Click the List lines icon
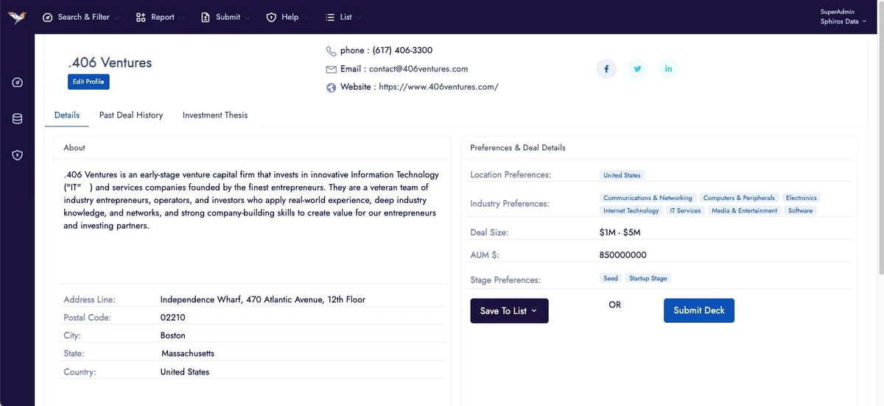The image size is (884, 406). 330,18
